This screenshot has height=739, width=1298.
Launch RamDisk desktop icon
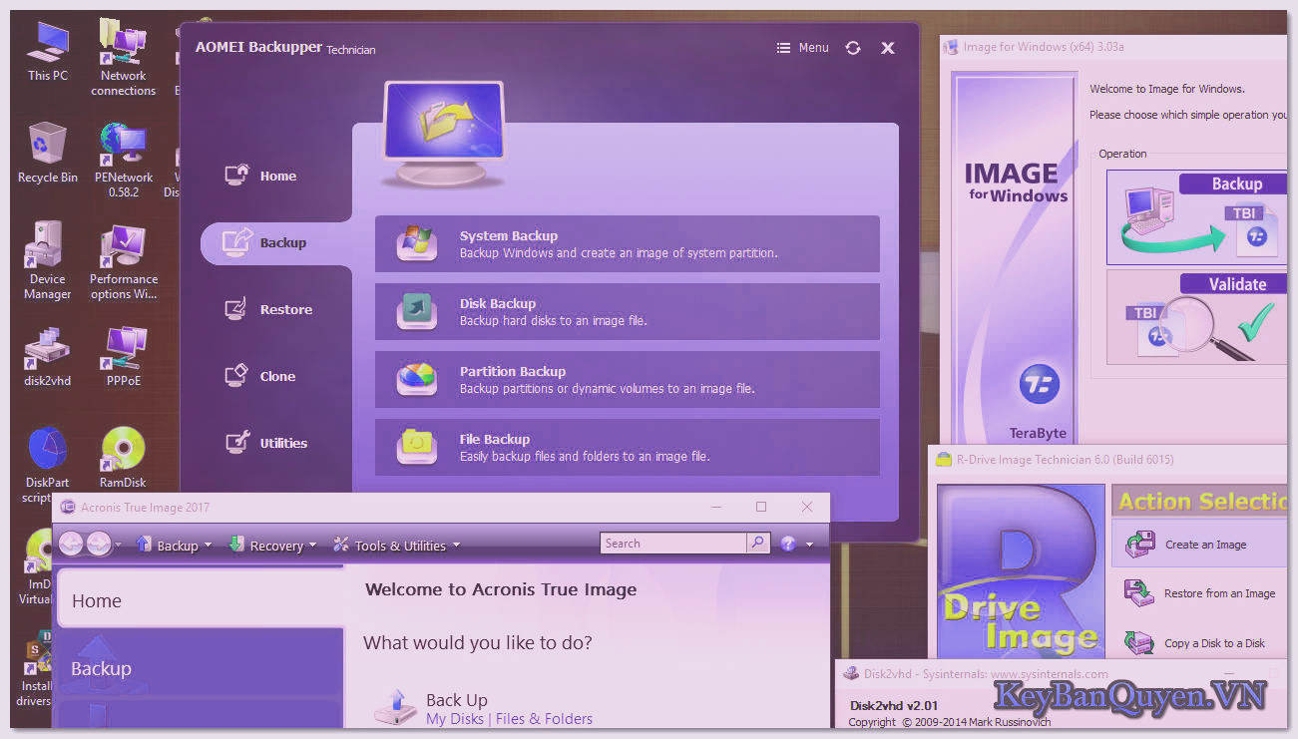point(122,449)
